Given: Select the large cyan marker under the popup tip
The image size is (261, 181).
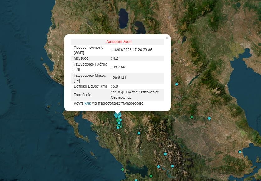Looking at the screenshot, I should [x=117, y=114].
